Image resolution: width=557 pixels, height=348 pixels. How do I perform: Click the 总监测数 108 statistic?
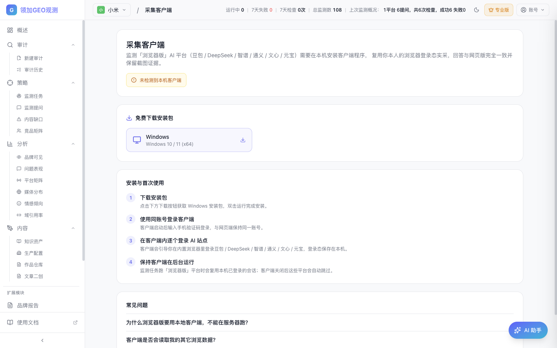tap(327, 10)
